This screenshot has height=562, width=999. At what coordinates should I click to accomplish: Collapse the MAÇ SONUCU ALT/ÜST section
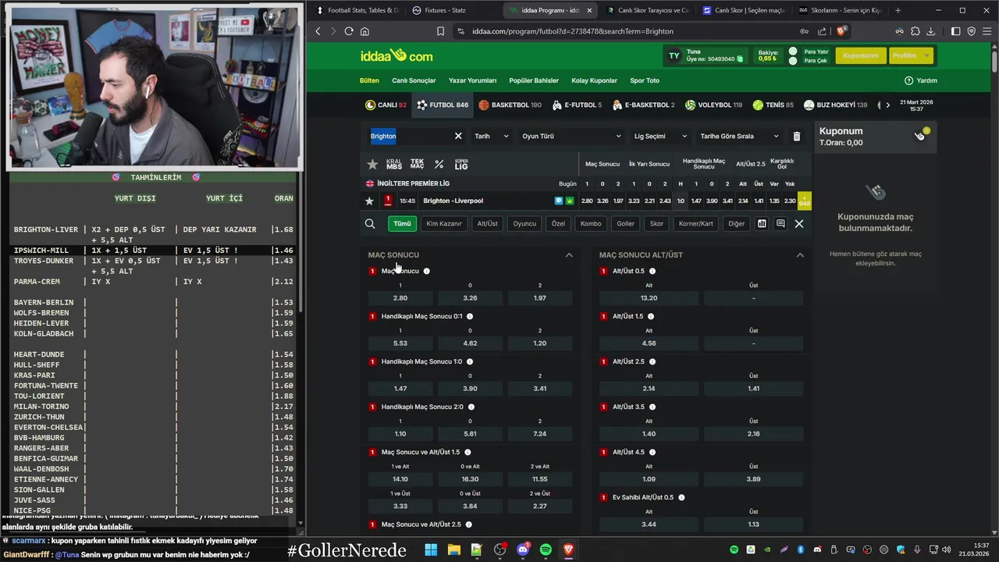tap(800, 255)
